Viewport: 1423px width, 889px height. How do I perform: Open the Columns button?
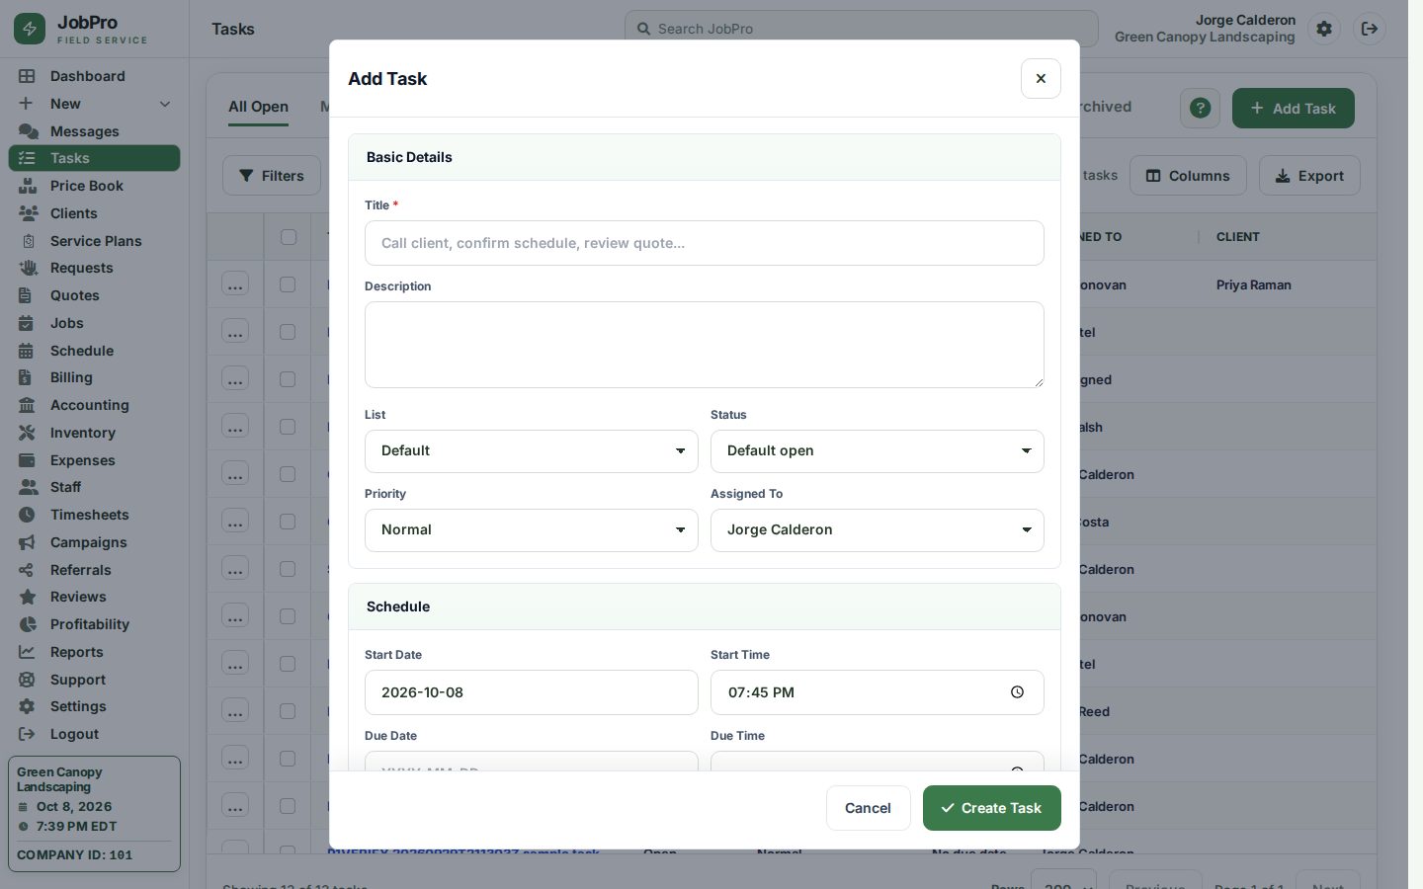[x=1188, y=176]
